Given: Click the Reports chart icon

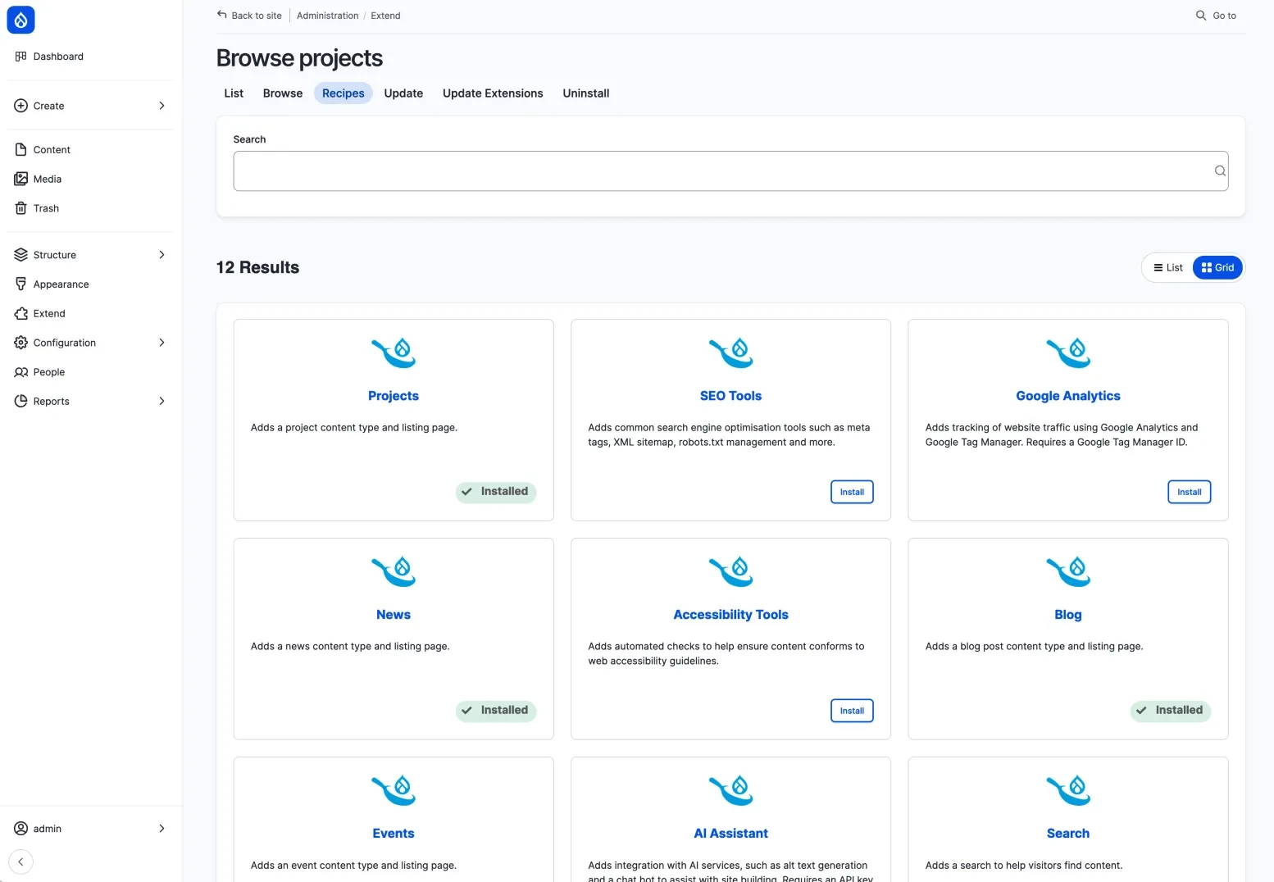Looking at the screenshot, I should [x=21, y=401].
